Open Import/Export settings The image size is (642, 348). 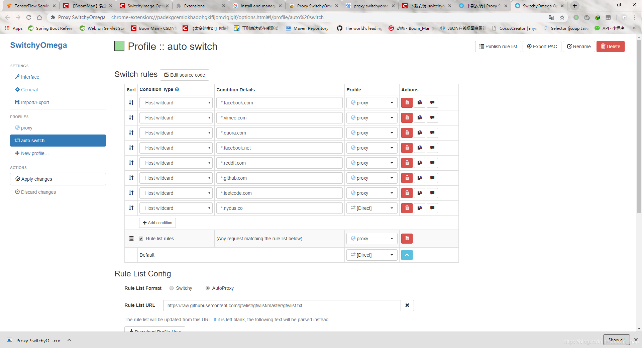pos(32,102)
